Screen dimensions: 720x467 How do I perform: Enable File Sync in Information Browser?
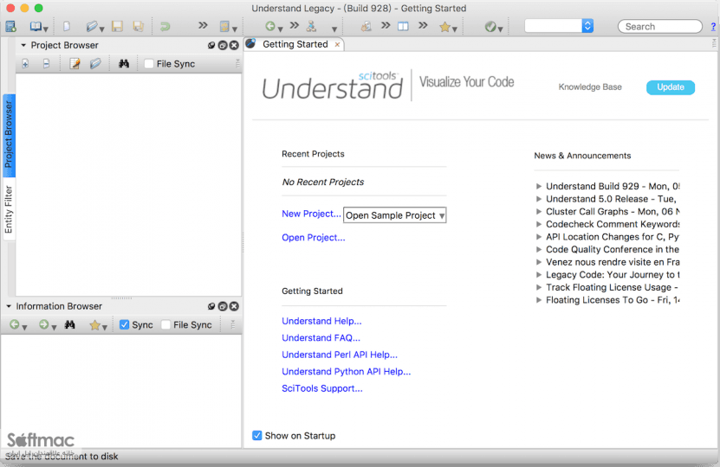(x=165, y=325)
